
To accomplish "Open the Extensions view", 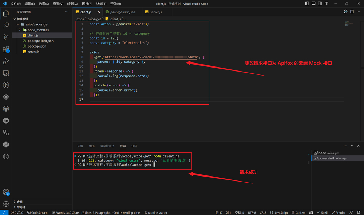I will pyautogui.click(x=6, y=49).
